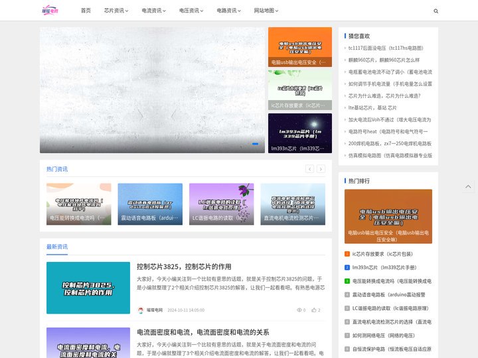Open the 直流电机电流检测芯片 hot news card
The image size is (478, 358).
(x=293, y=204)
